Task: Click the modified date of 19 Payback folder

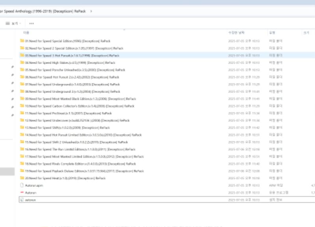Action: pyautogui.click(x=244, y=171)
